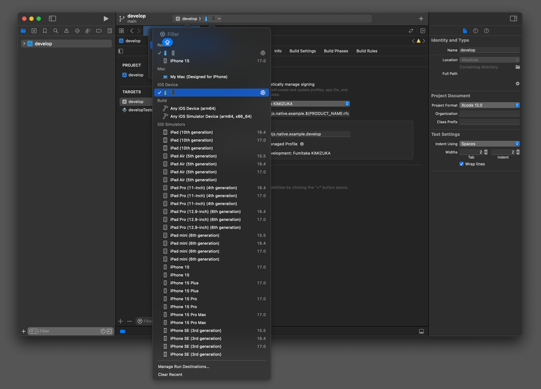
Task: Select Any iOS Device (arm64)
Action: [211, 109]
